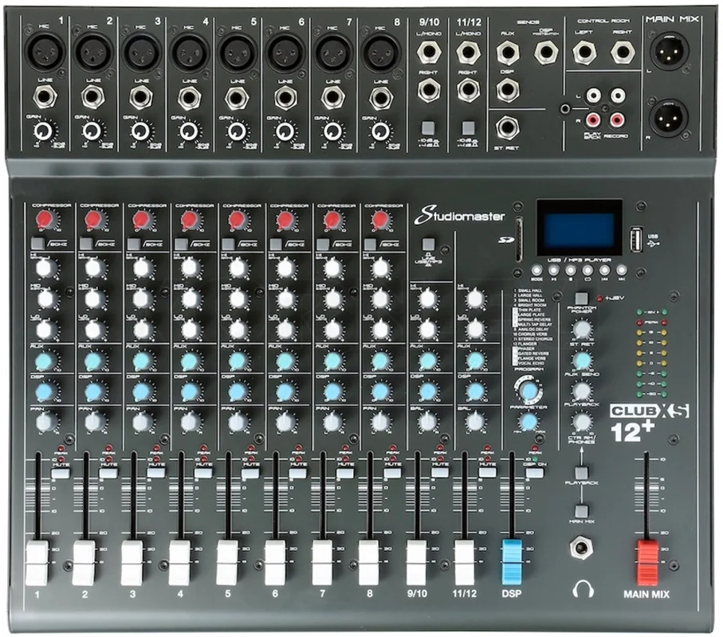Click the red MAIN MIX fader

point(647,562)
